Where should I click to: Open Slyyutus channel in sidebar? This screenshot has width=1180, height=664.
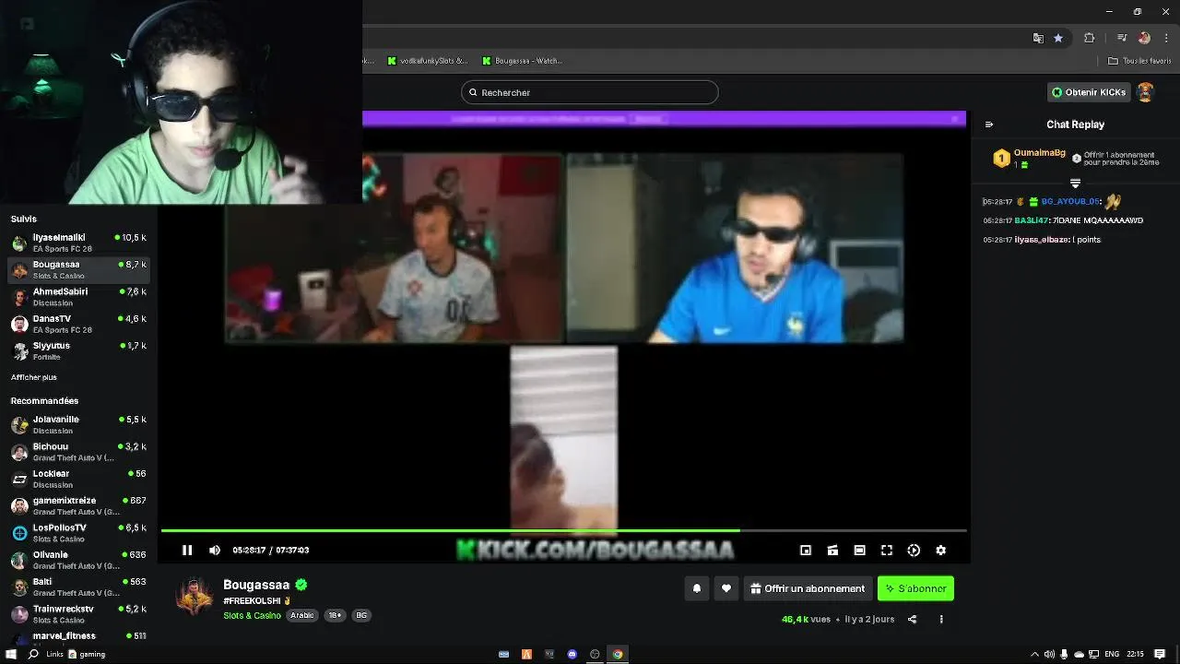pos(78,350)
